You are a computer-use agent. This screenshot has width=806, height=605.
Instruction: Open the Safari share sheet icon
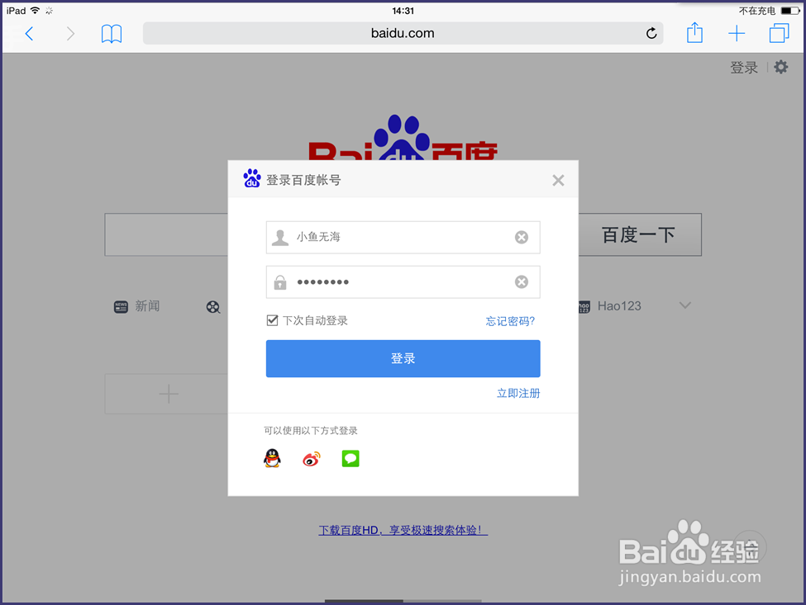(x=694, y=33)
